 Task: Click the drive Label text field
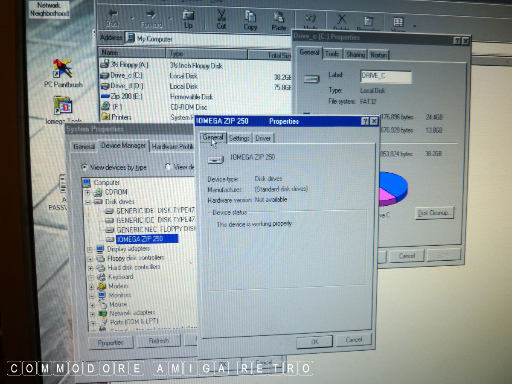[386, 77]
